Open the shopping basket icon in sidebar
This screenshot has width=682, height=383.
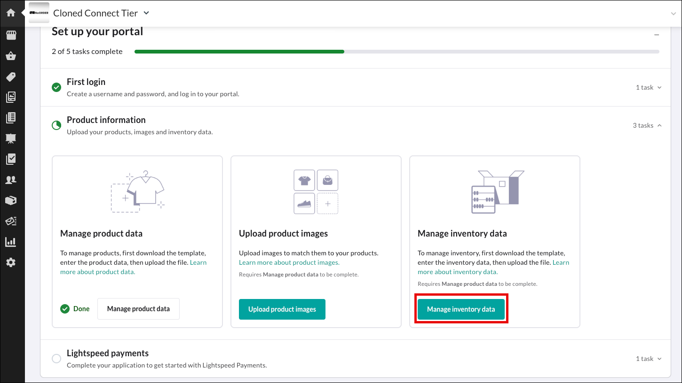pyautogui.click(x=11, y=56)
